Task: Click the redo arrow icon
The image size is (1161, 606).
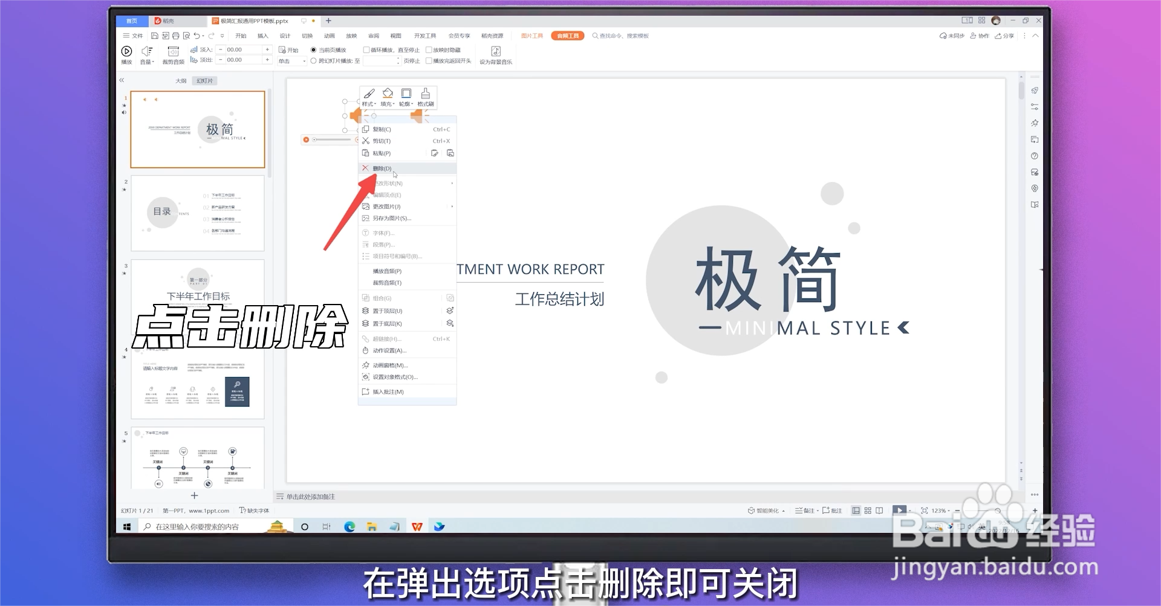Action: tap(212, 36)
